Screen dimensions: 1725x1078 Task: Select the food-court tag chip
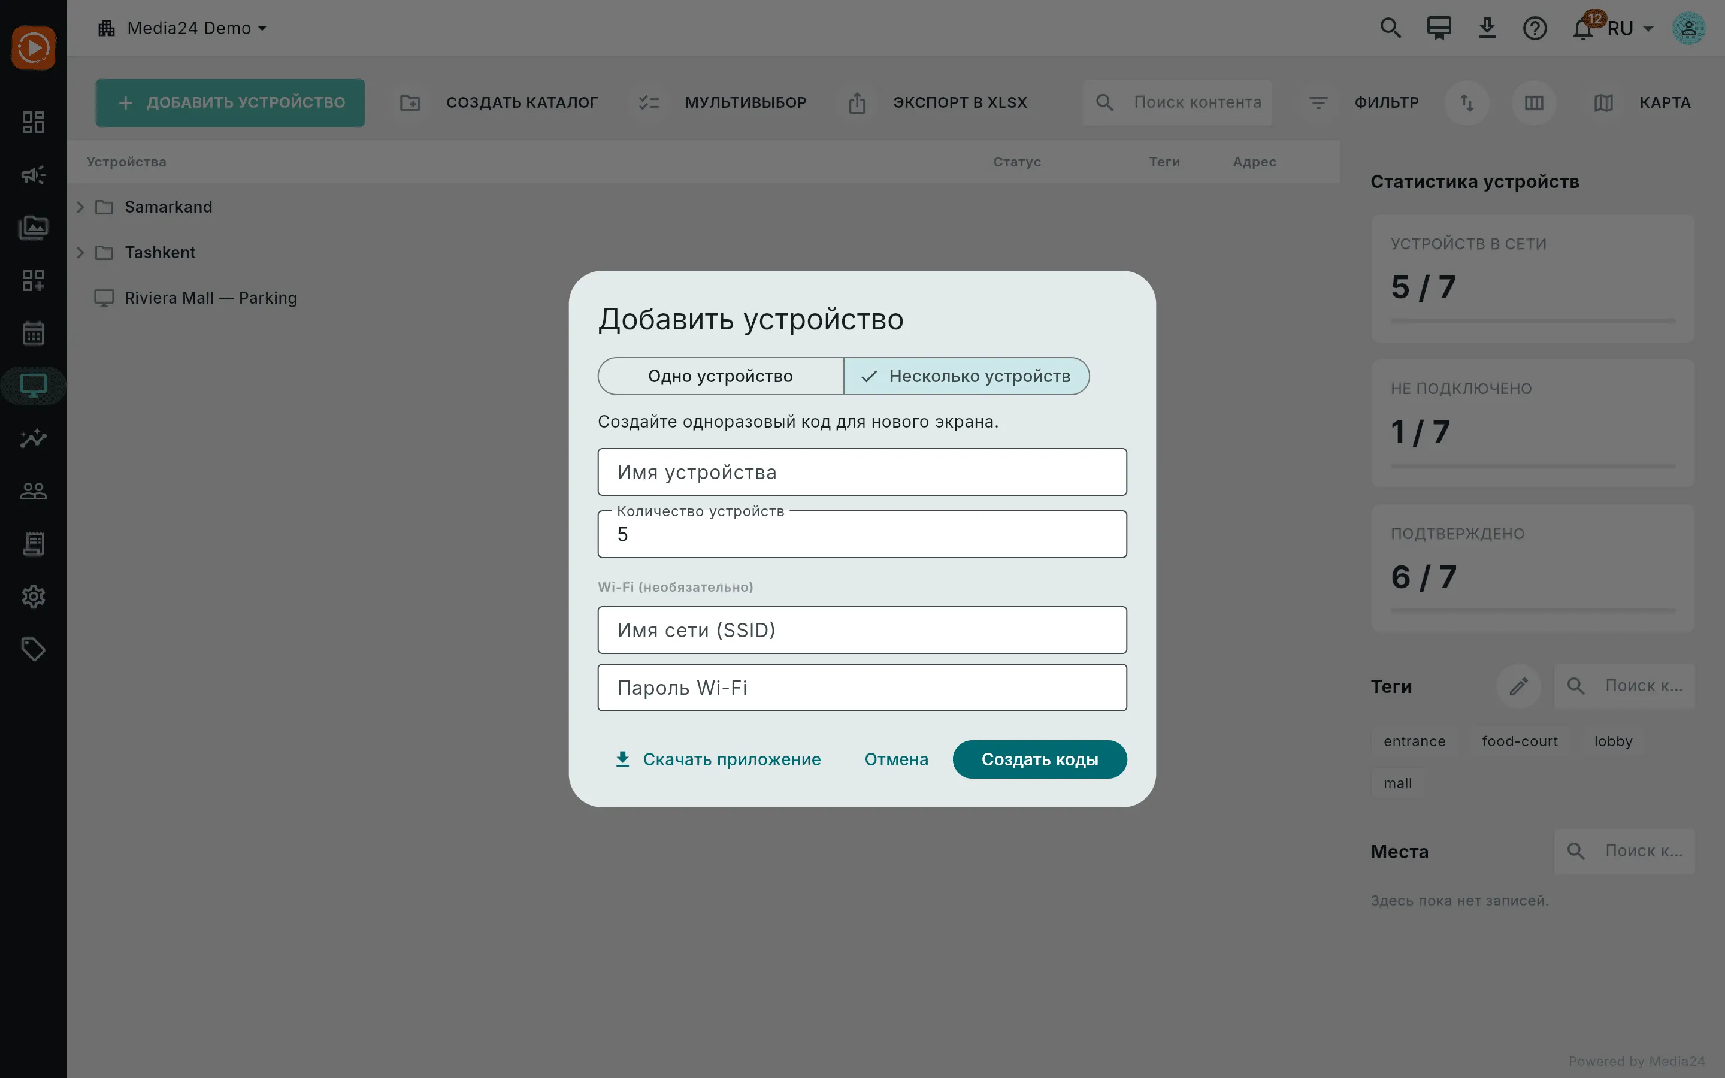(1520, 741)
